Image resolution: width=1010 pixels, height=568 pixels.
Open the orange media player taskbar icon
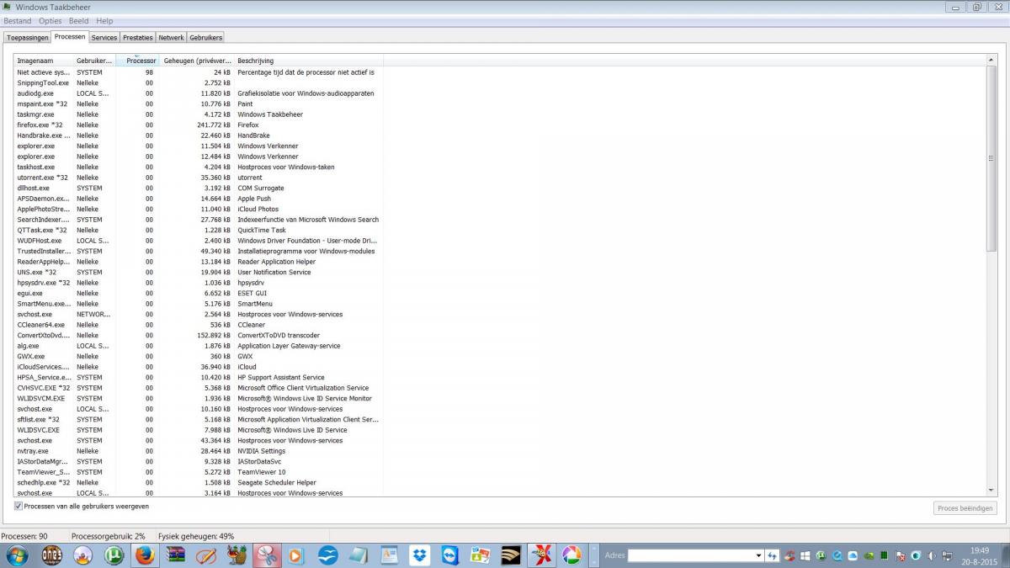click(x=296, y=555)
